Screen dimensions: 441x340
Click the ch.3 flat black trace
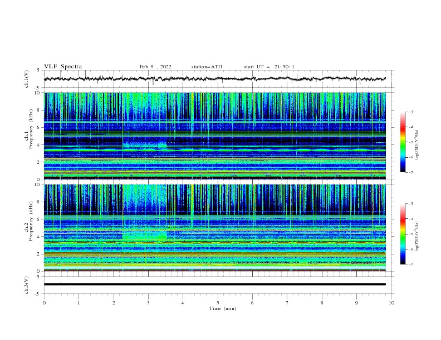(214, 284)
